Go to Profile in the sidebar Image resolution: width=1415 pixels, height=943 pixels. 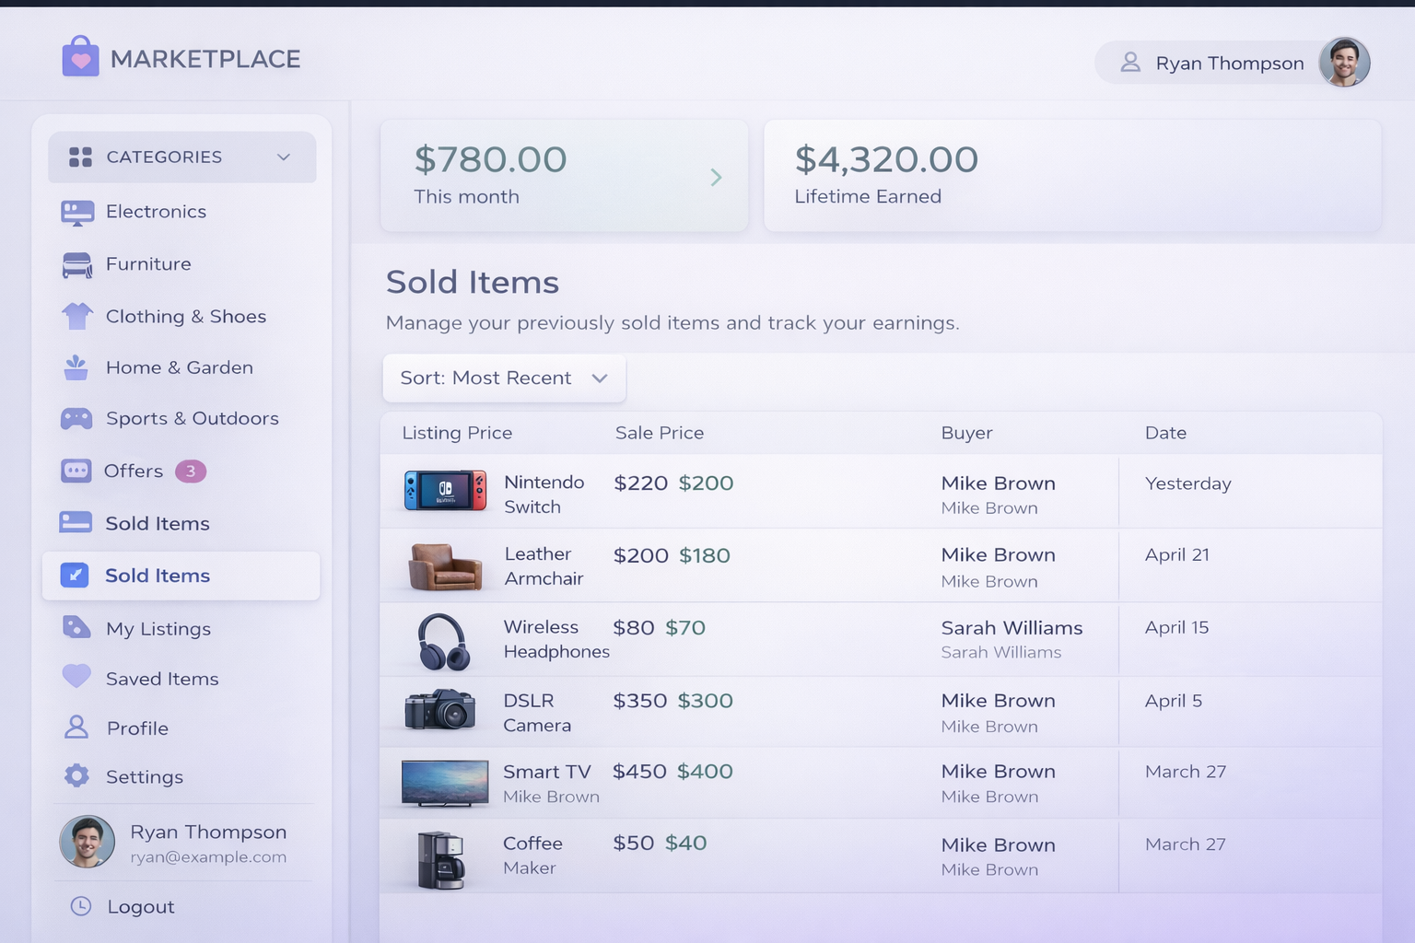pos(137,728)
